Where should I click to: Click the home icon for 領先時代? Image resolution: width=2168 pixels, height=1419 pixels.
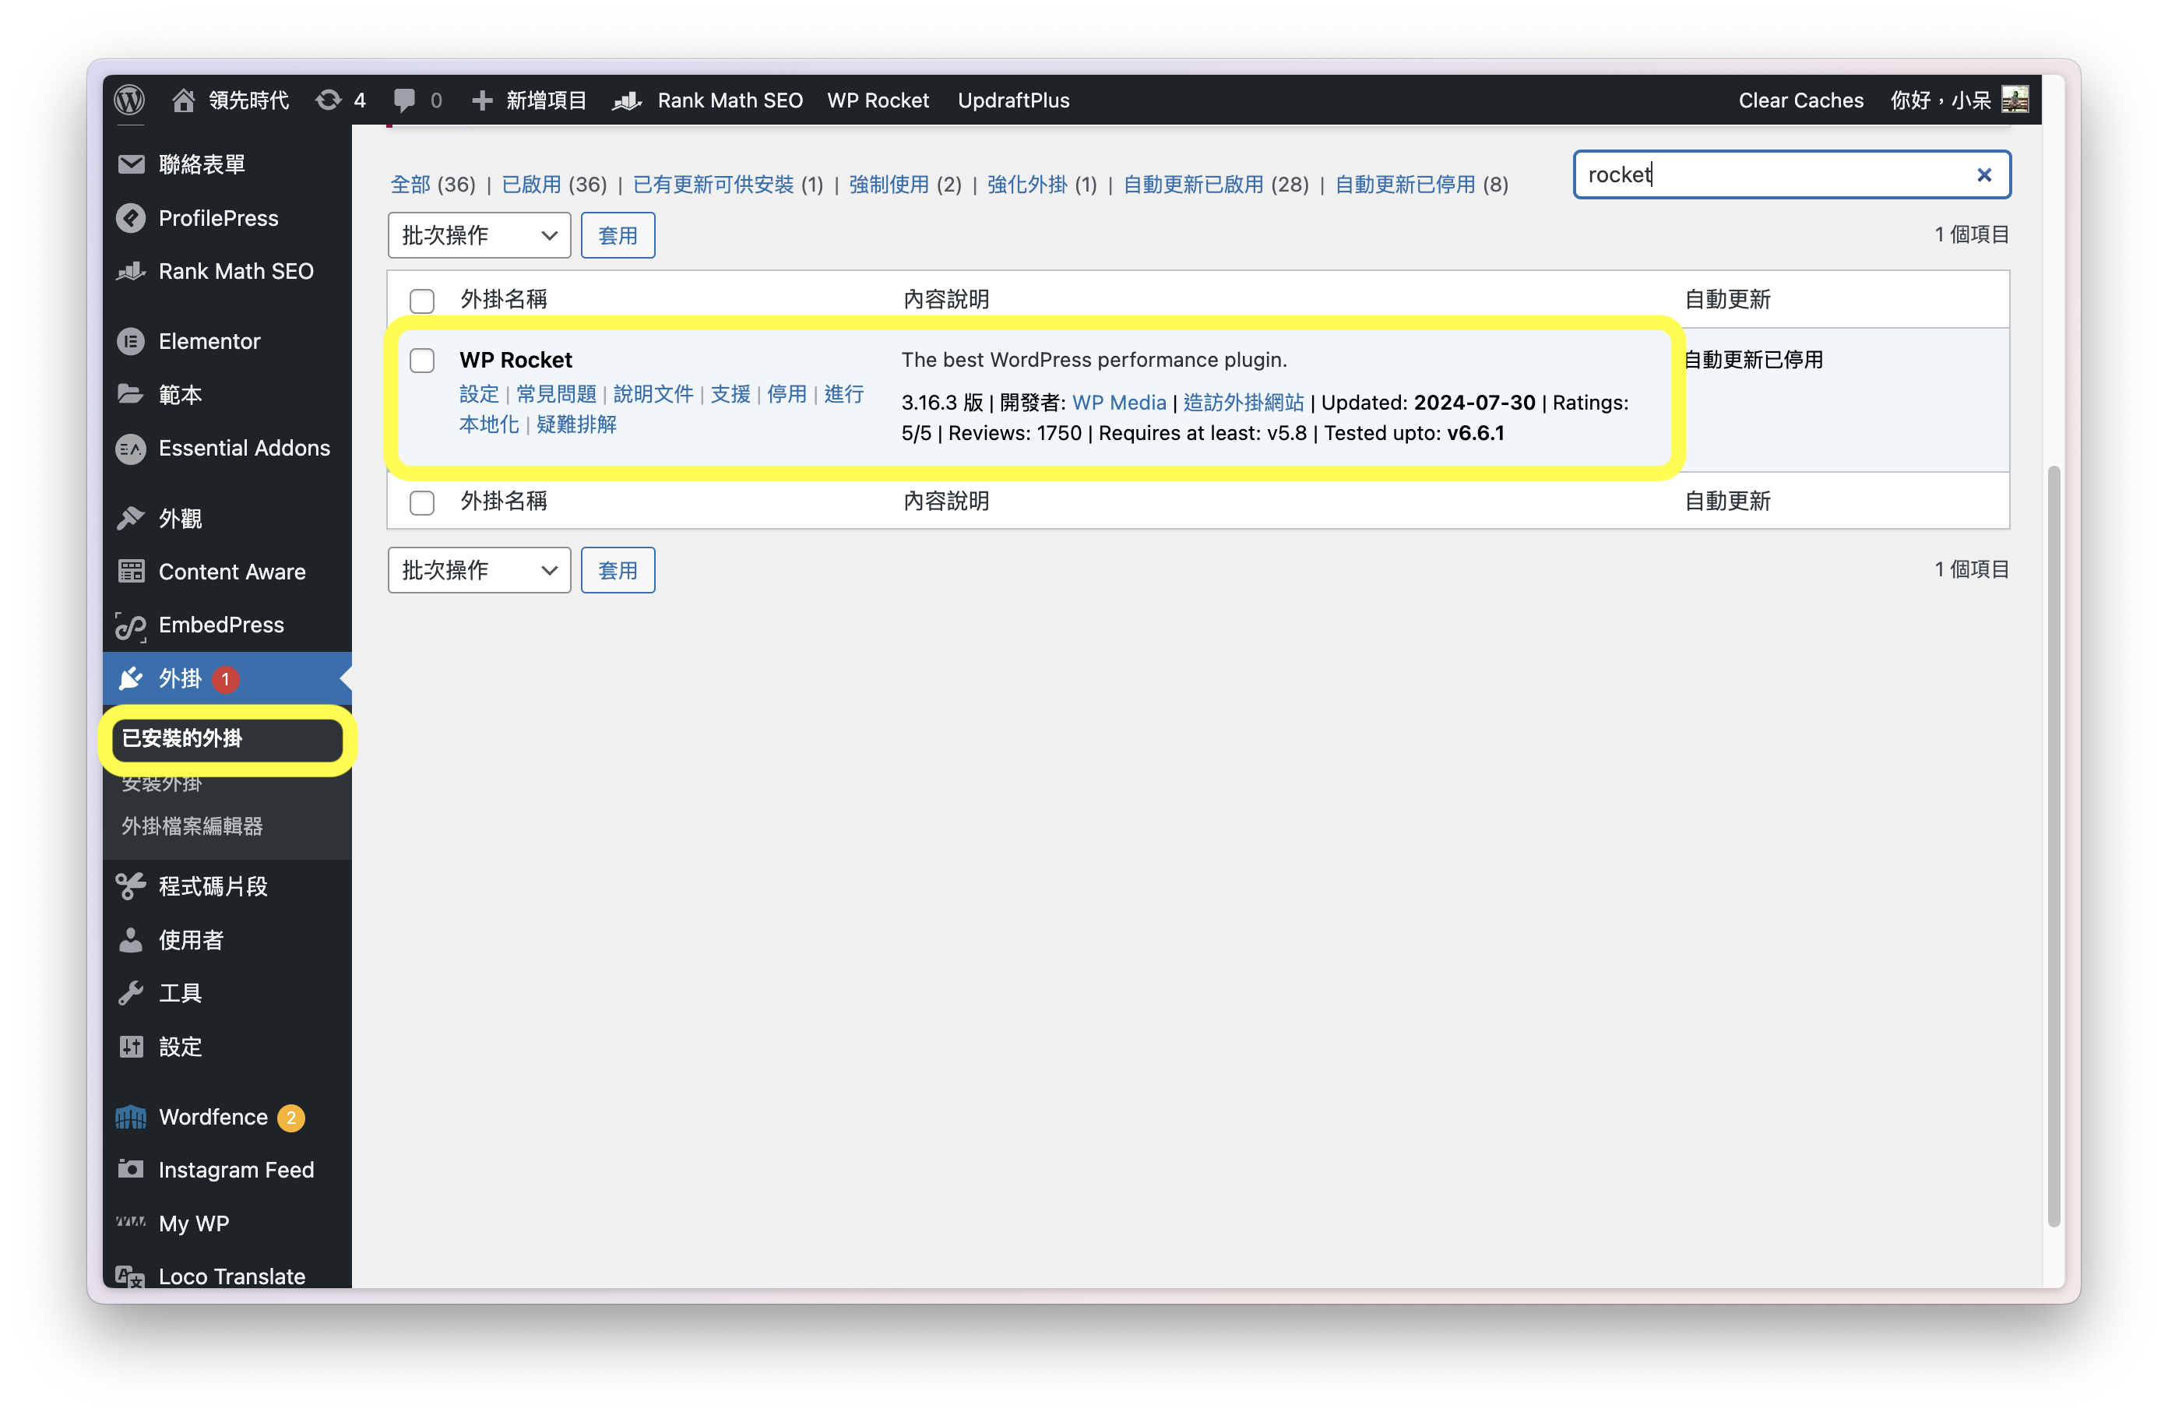coord(183,100)
